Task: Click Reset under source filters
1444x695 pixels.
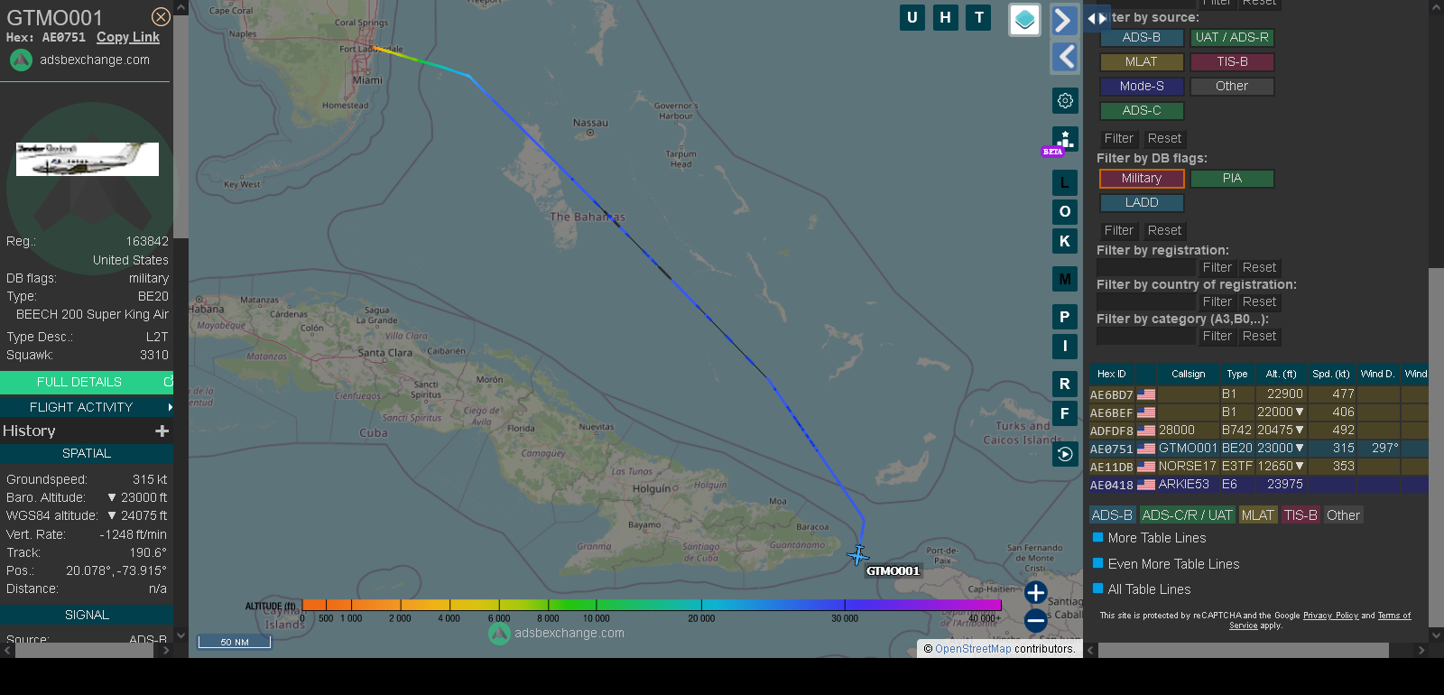Action: click(1164, 138)
